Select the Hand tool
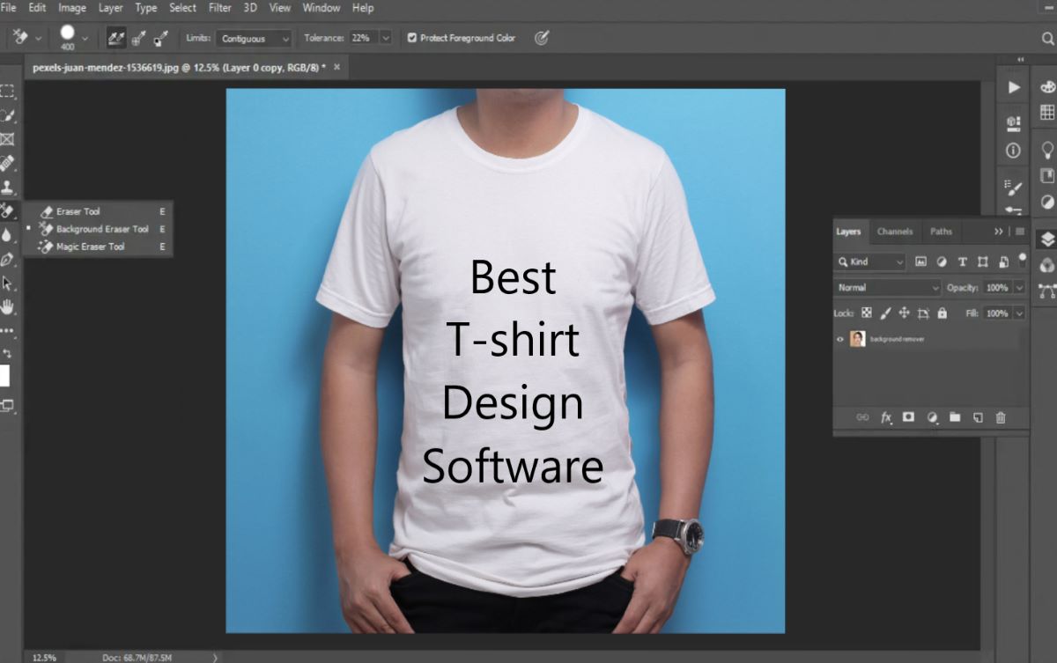The width and height of the screenshot is (1057, 663). [x=7, y=306]
